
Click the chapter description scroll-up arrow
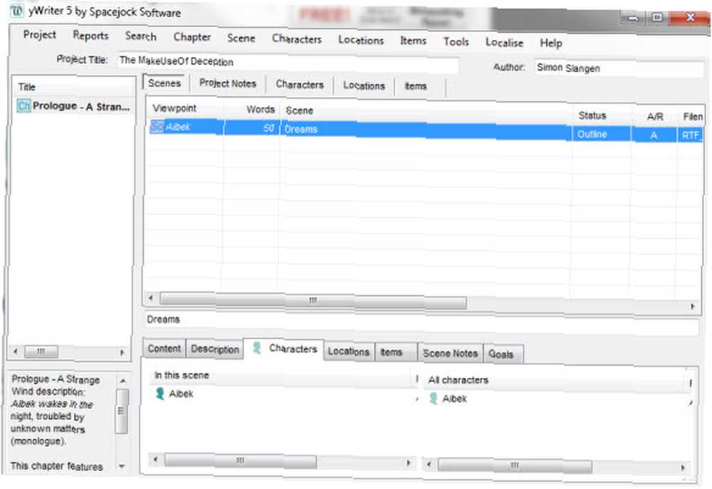pyautogui.click(x=122, y=381)
